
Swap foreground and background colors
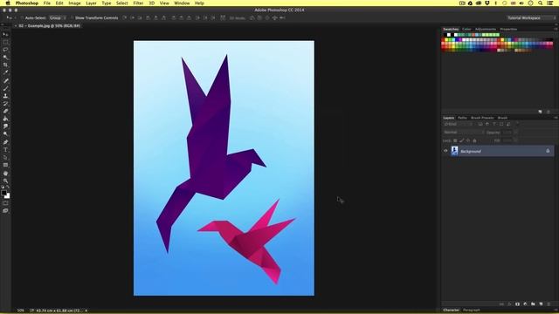point(8,188)
